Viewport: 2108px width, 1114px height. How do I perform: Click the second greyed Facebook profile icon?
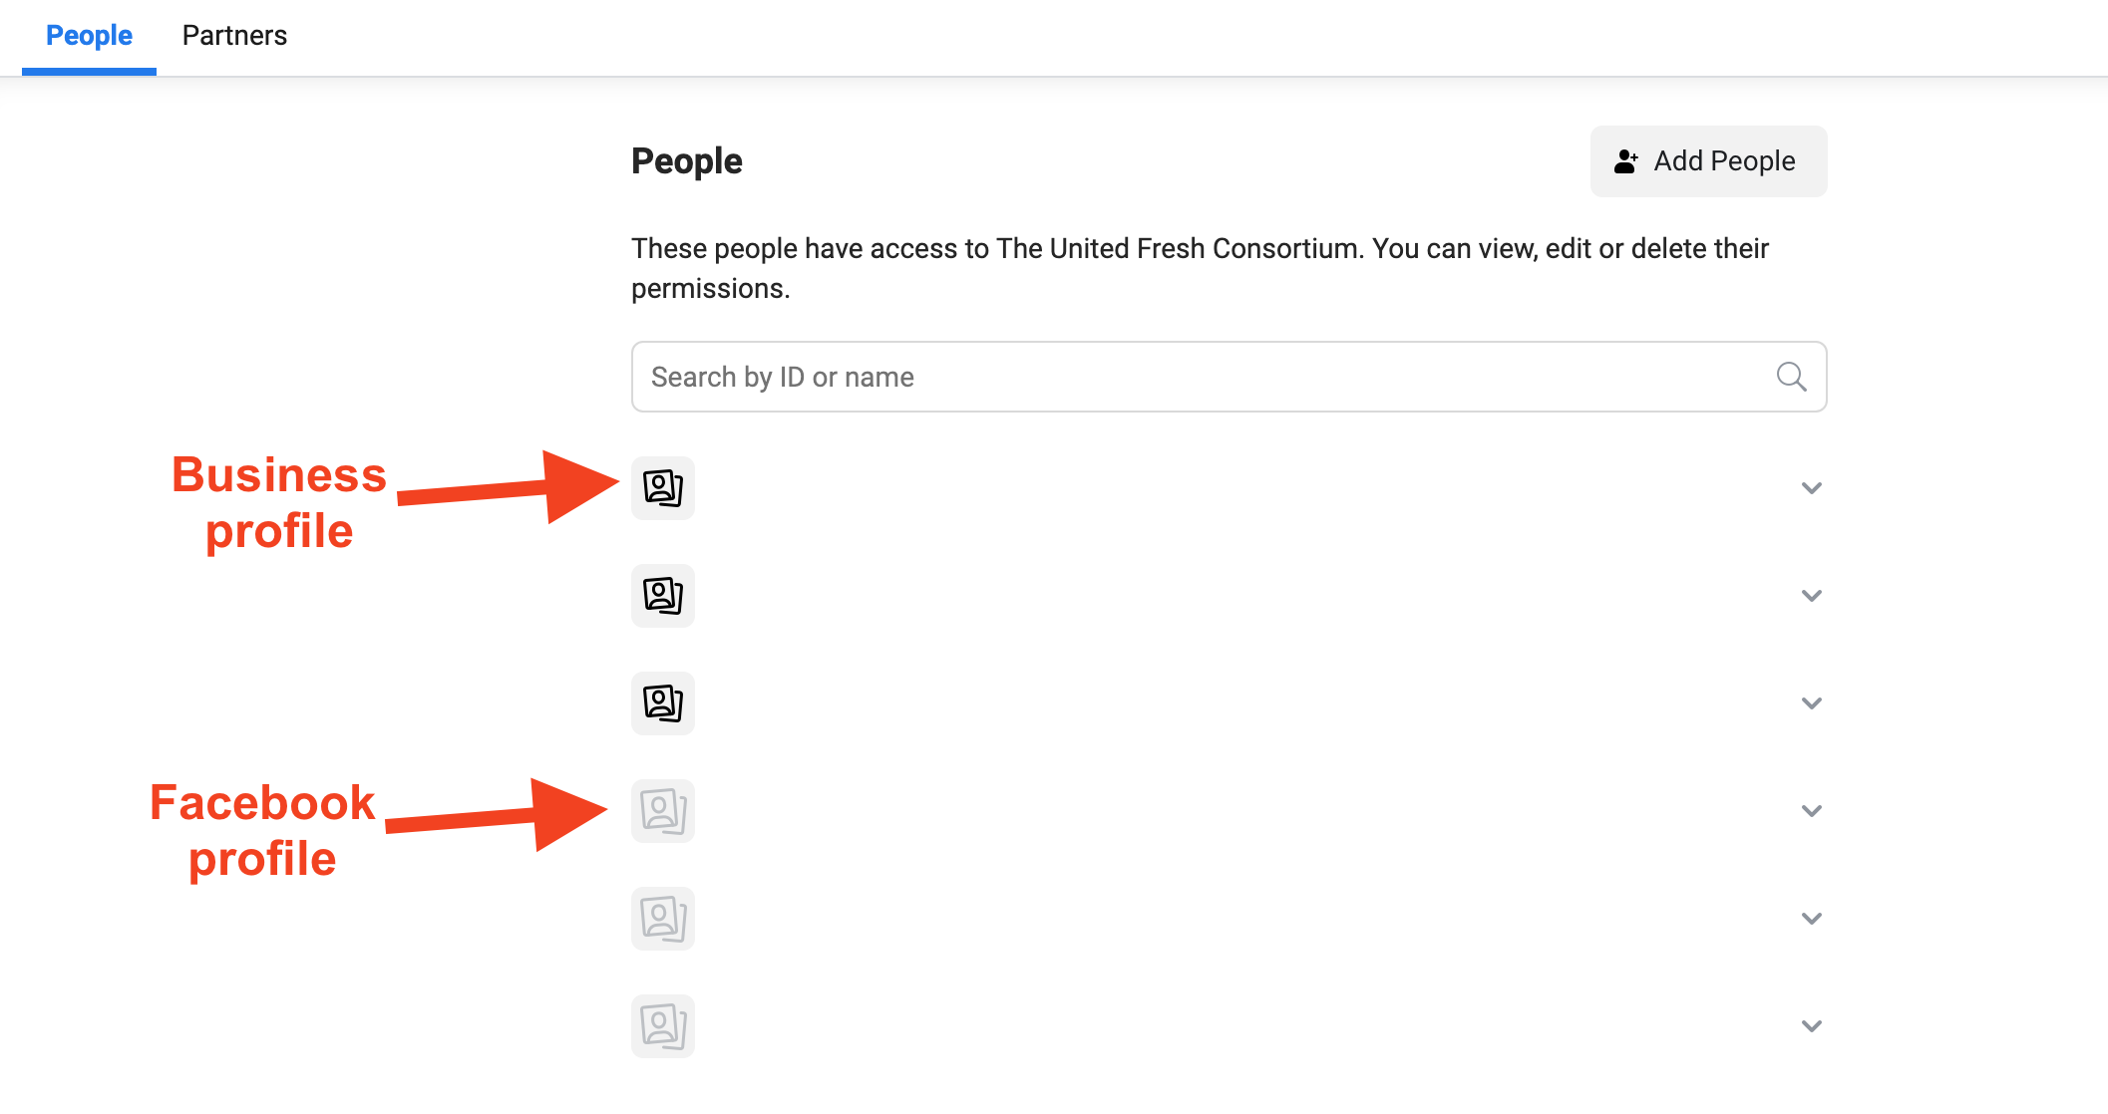click(x=663, y=919)
